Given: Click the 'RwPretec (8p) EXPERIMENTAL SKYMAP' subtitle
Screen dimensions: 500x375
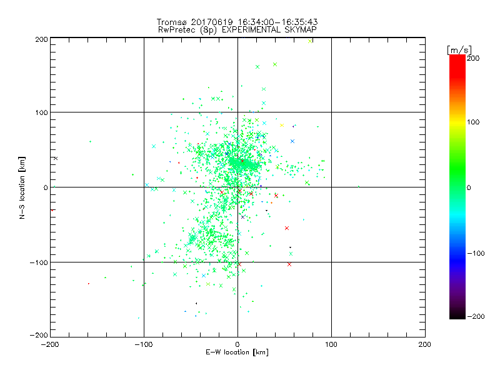Looking at the screenshot, I should pyautogui.click(x=237, y=30).
